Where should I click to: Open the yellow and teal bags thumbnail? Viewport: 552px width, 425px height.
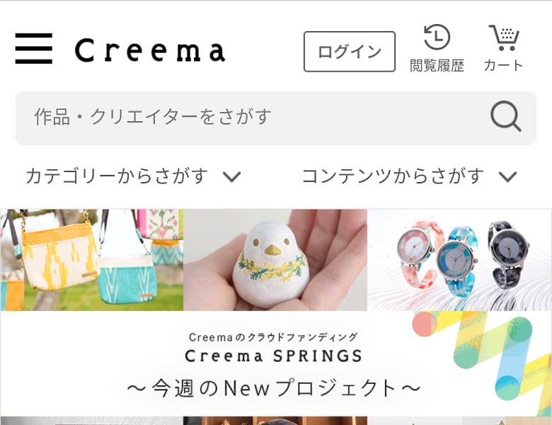92,260
